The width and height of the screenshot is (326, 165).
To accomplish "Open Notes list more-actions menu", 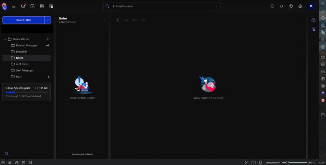I will [x=103, y=20].
